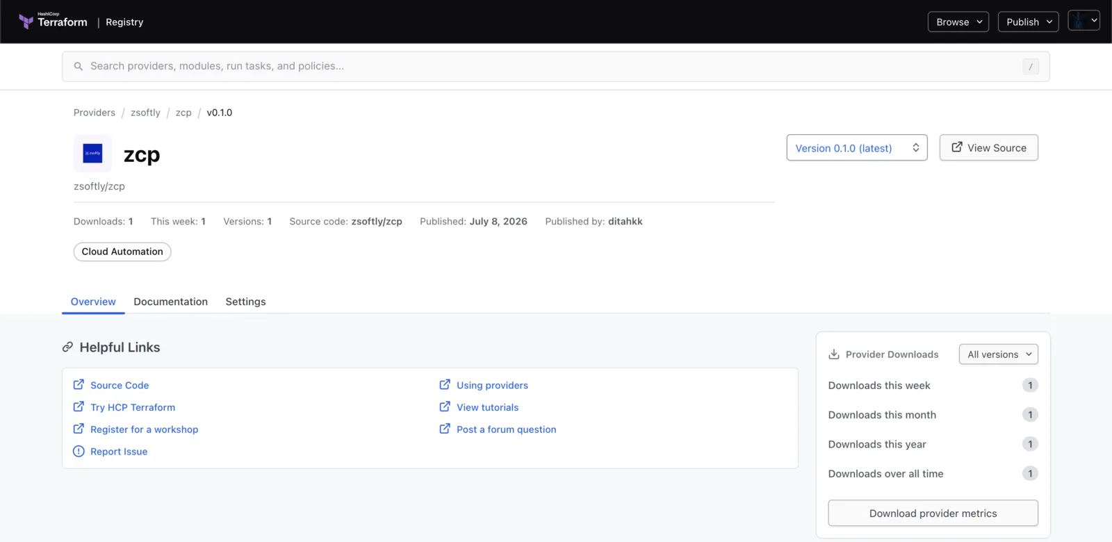Open the Browse dropdown menu

[958, 22]
